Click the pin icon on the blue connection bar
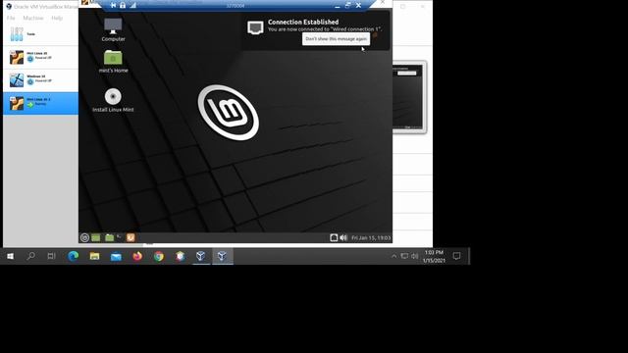 click(x=114, y=5)
